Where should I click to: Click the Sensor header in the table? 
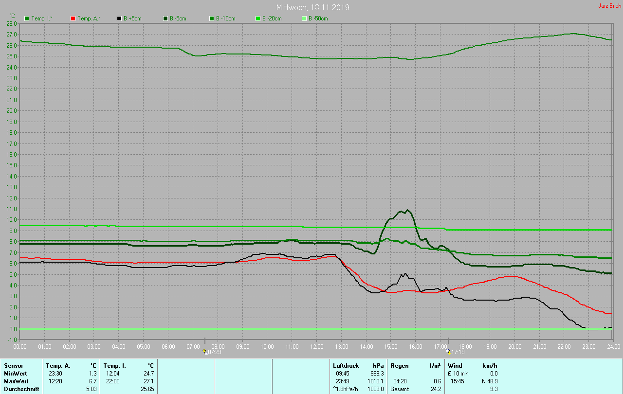13,365
